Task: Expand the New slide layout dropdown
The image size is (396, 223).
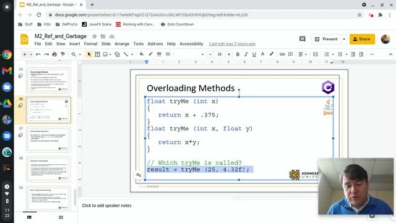Action: pyautogui.click(x=31, y=55)
